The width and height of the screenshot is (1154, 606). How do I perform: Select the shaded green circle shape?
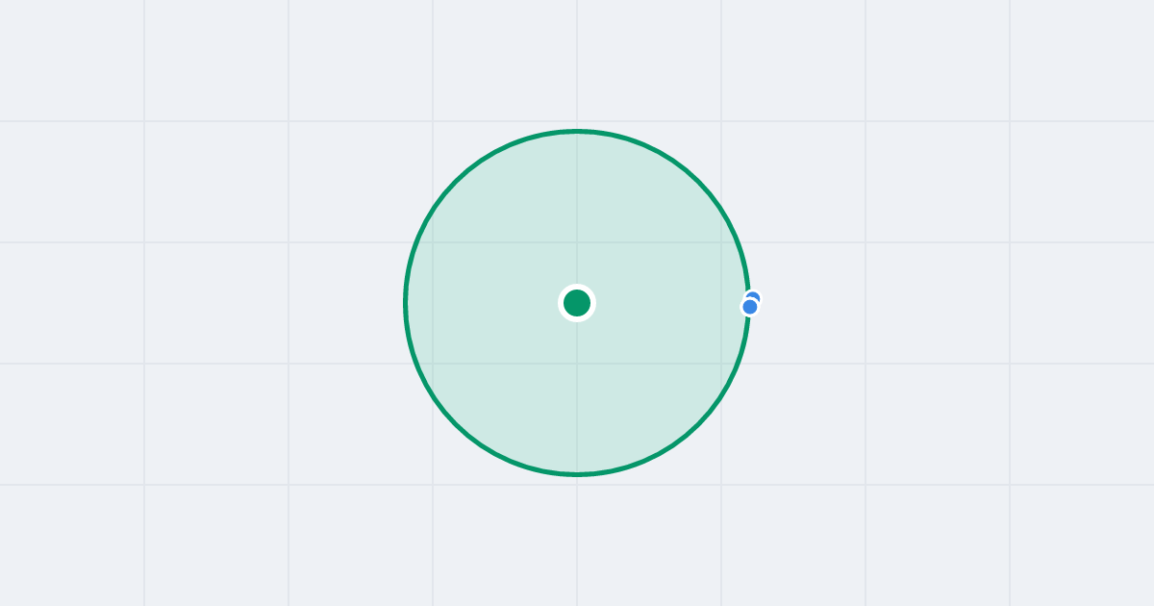[577, 303]
